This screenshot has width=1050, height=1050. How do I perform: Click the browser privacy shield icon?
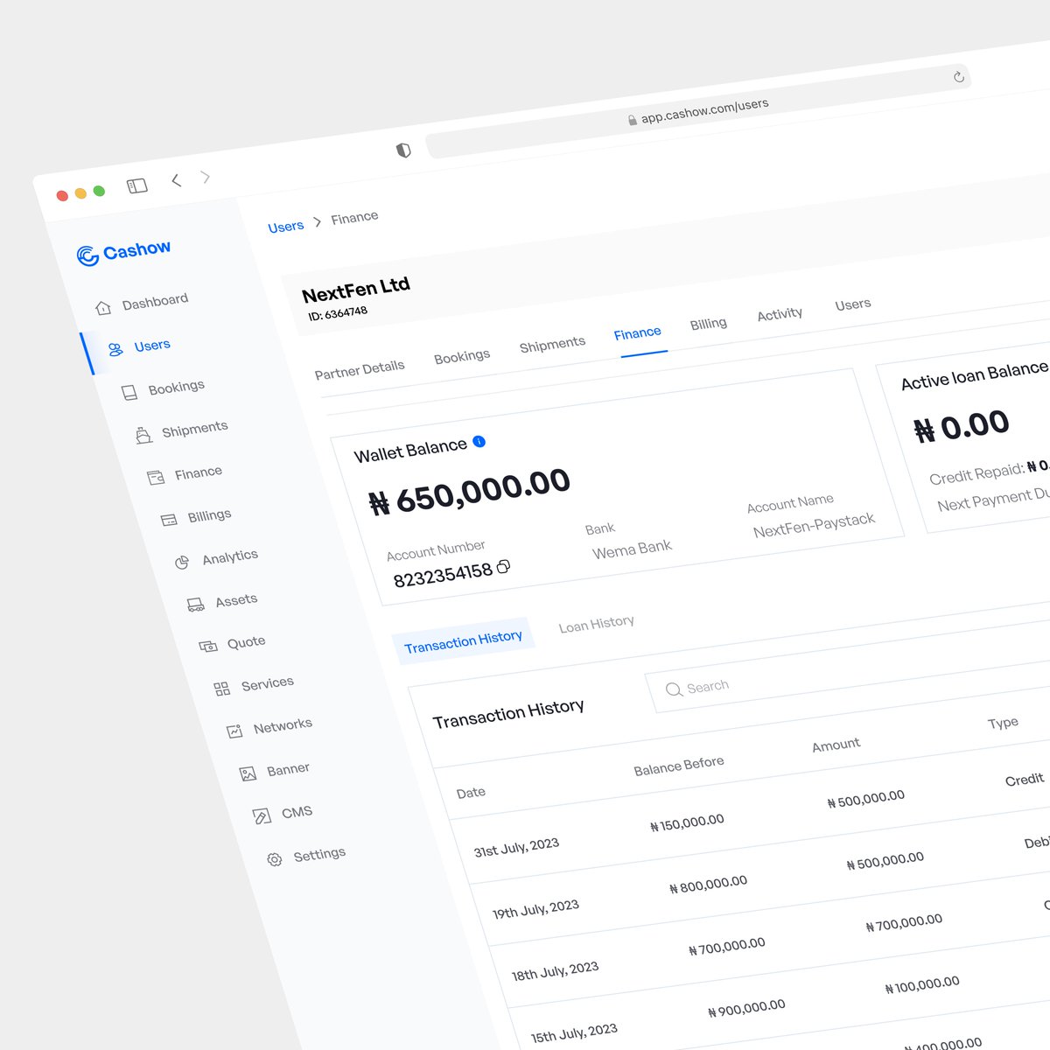[403, 150]
